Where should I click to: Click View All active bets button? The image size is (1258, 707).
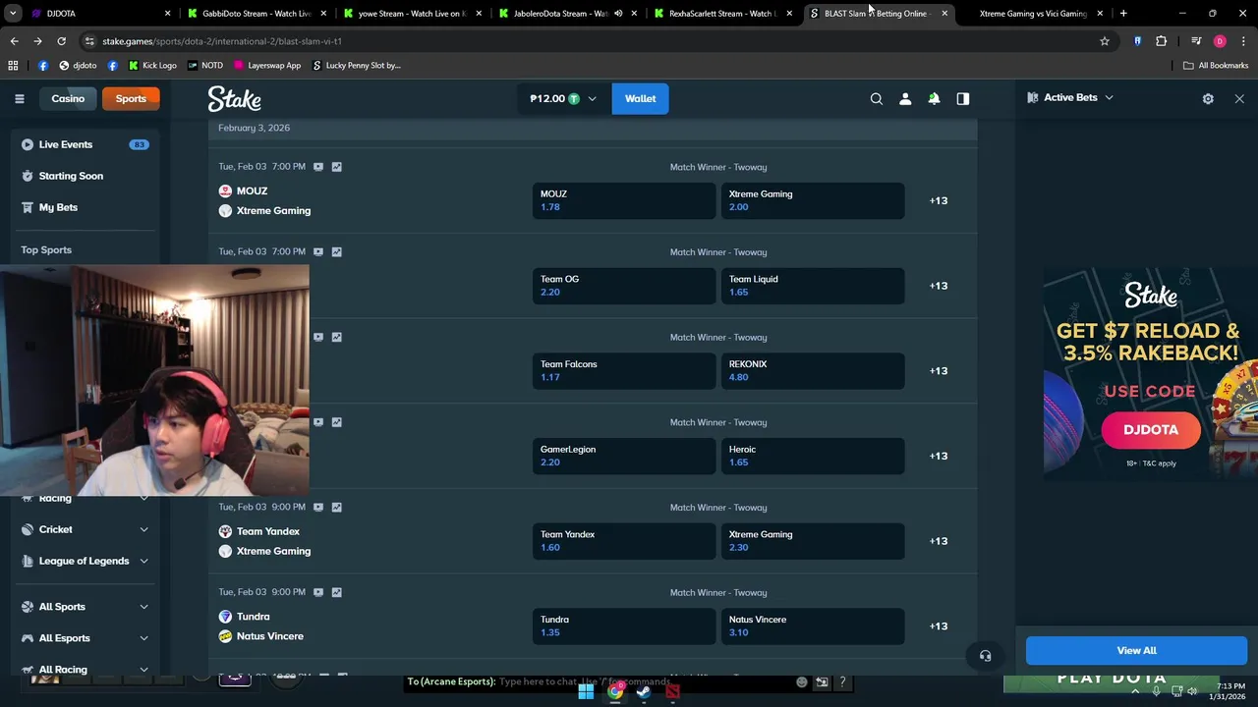click(1136, 650)
